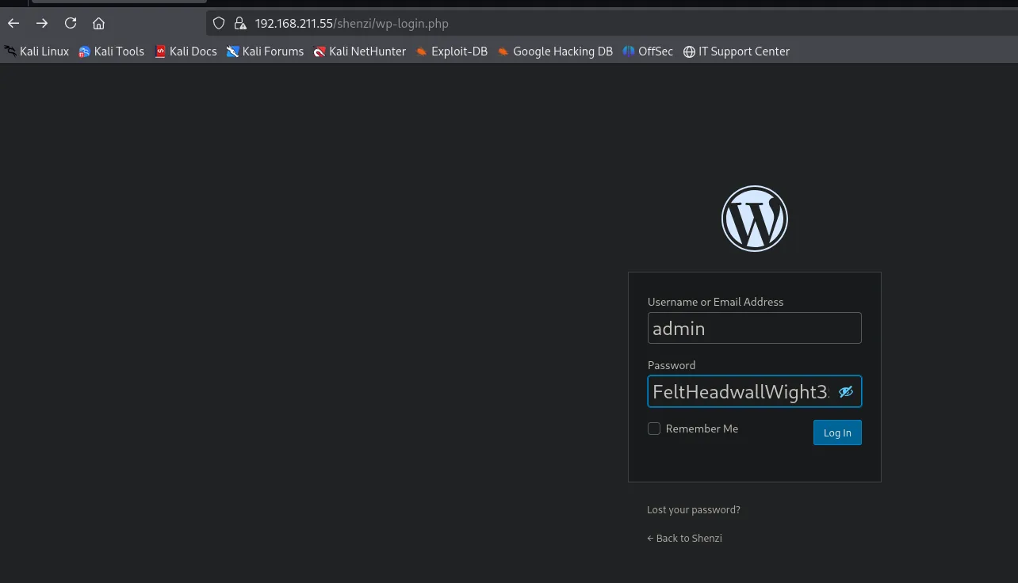Follow Back to Shenzi link

(684, 538)
